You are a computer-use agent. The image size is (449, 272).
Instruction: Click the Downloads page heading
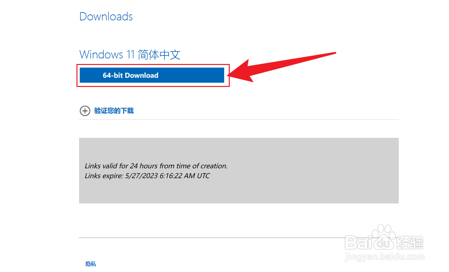point(106,16)
